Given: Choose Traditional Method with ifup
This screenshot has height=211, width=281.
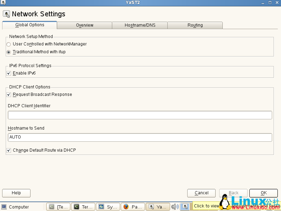Looking at the screenshot, I should pos(9,52).
